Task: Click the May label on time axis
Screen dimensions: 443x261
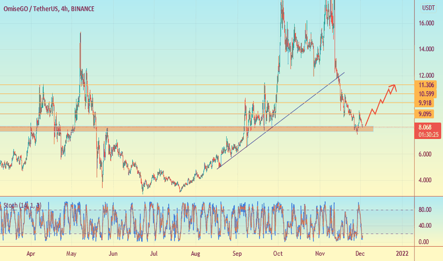Action: [x=71, y=254]
